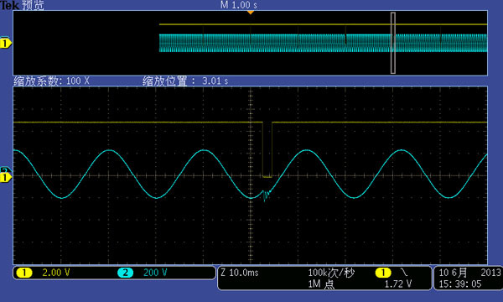Click the M 1.00 s timebase readout

(x=239, y=5)
